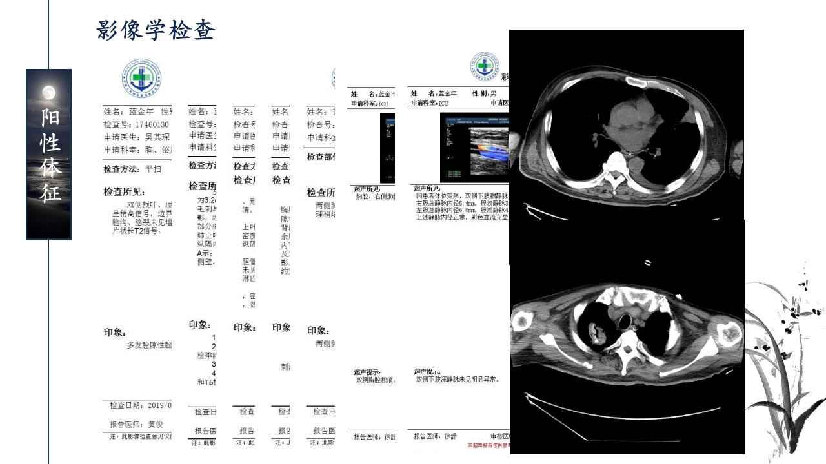The height and width of the screenshot is (464, 826).
Task: Select the upper chest CT scan image
Action: pos(626,126)
